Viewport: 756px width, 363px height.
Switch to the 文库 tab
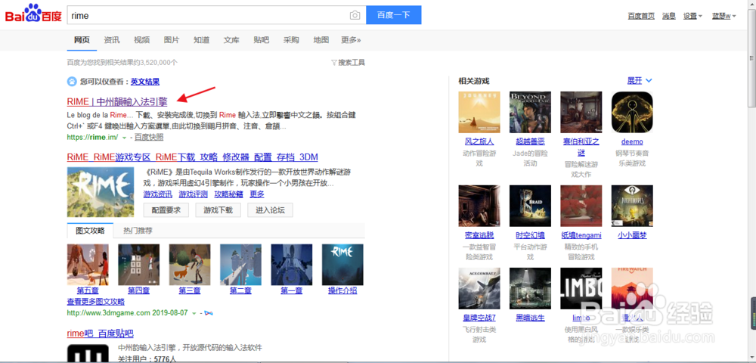[x=231, y=40]
